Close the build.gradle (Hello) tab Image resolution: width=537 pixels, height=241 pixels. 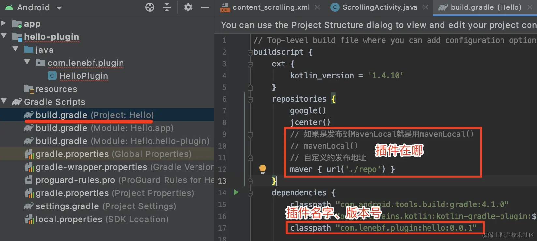[530, 7]
